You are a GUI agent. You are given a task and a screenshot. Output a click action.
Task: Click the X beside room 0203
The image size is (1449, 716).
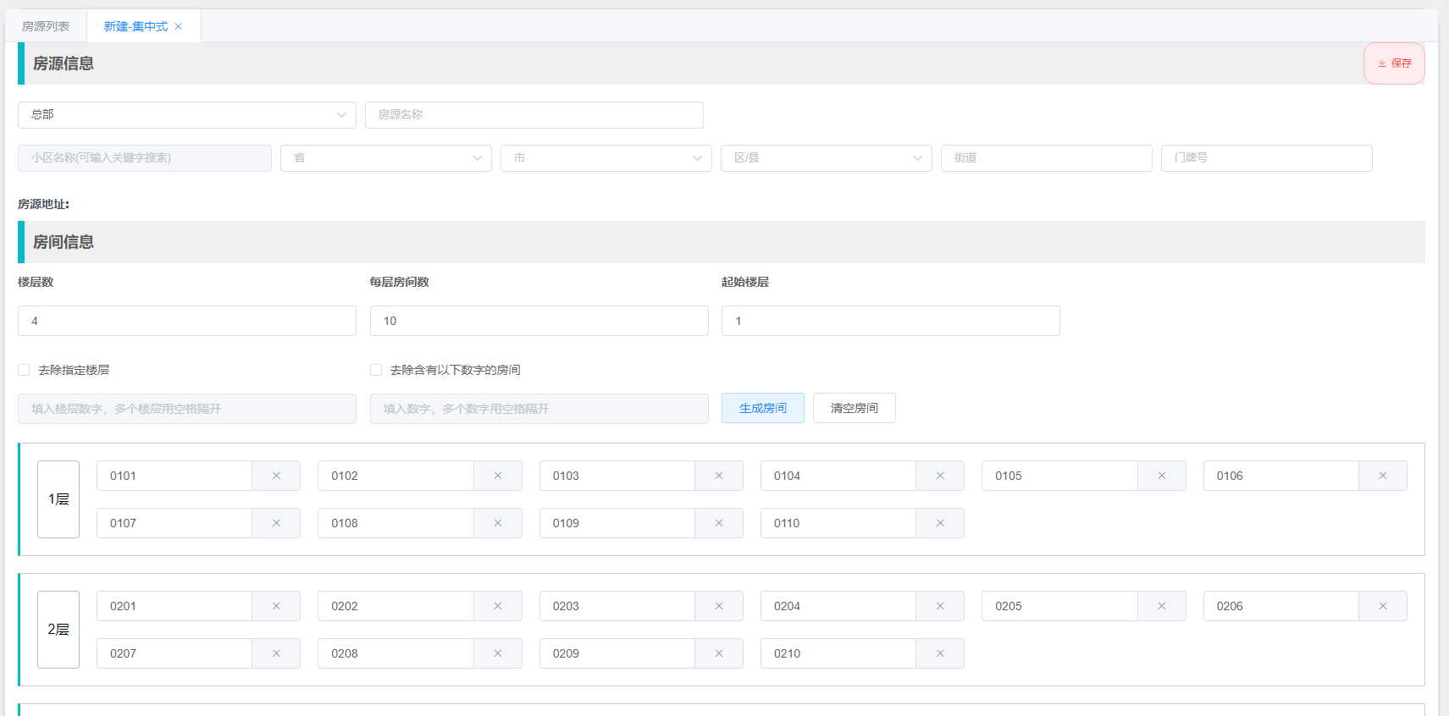pyautogui.click(x=719, y=606)
